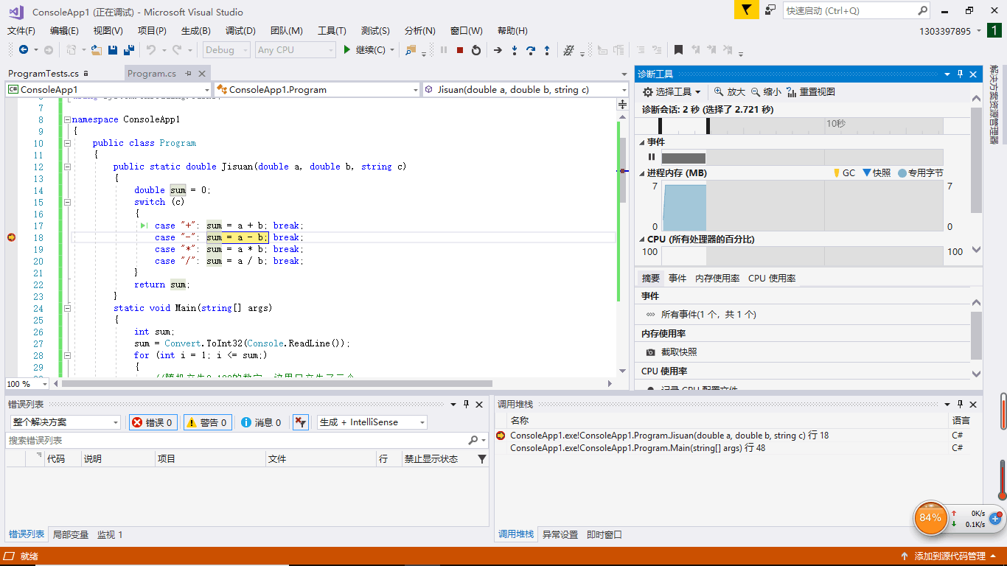The height and width of the screenshot is (566, 1007).
Task: Click the Save All icon
Action: 128,50
